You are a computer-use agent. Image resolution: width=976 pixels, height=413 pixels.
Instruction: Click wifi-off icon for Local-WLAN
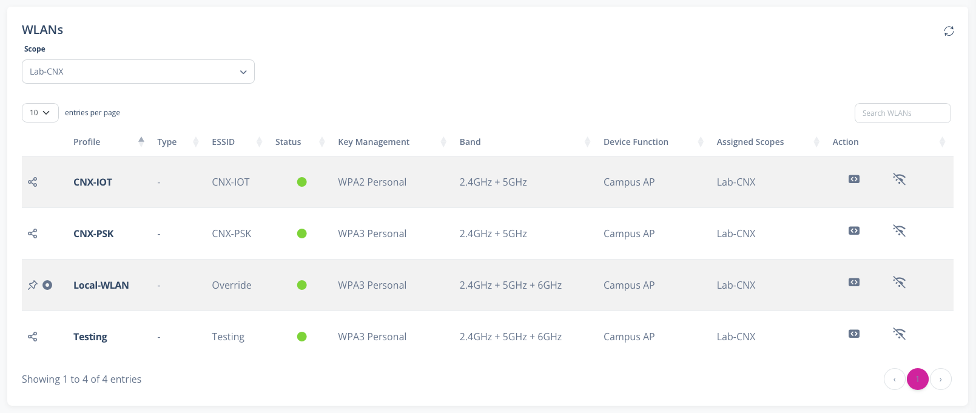click(x=899, y=282)
